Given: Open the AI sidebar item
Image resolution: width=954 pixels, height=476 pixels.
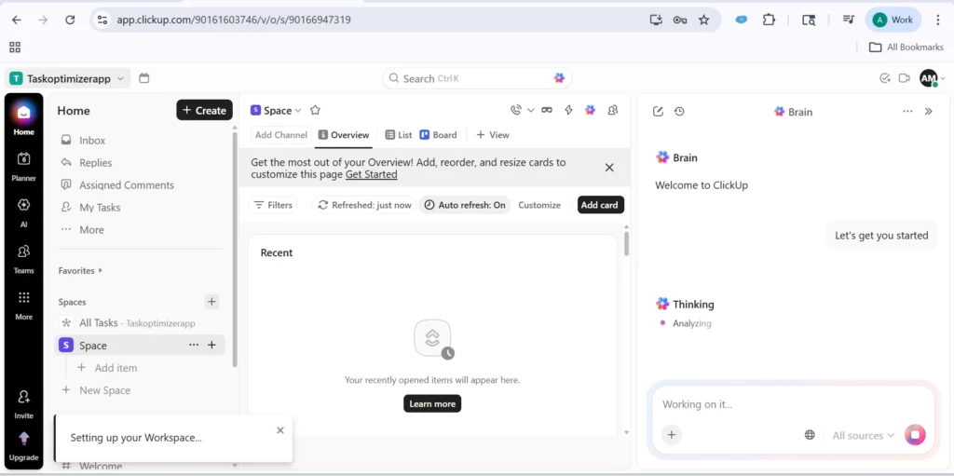Looking at the screenshot, I should (x=23, y=211).
